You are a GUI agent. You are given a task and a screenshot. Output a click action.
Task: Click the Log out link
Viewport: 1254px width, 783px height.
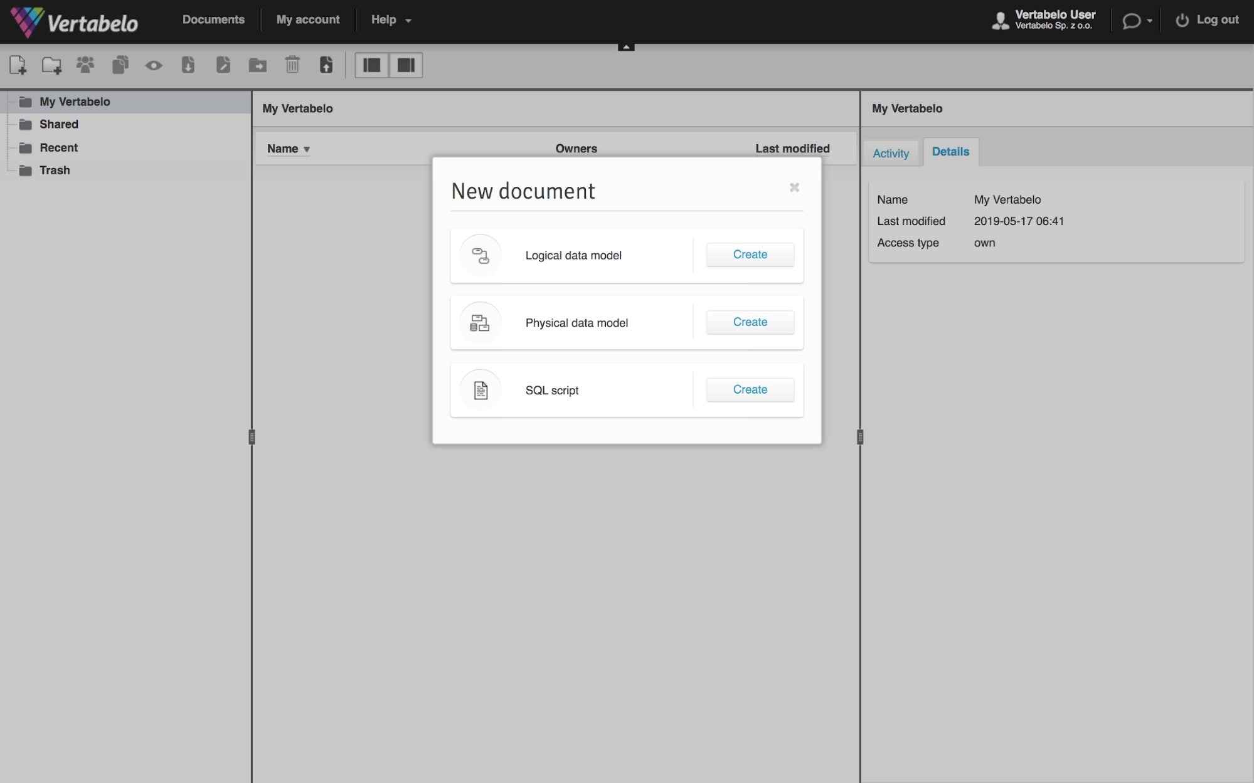tap(1207, 20)
